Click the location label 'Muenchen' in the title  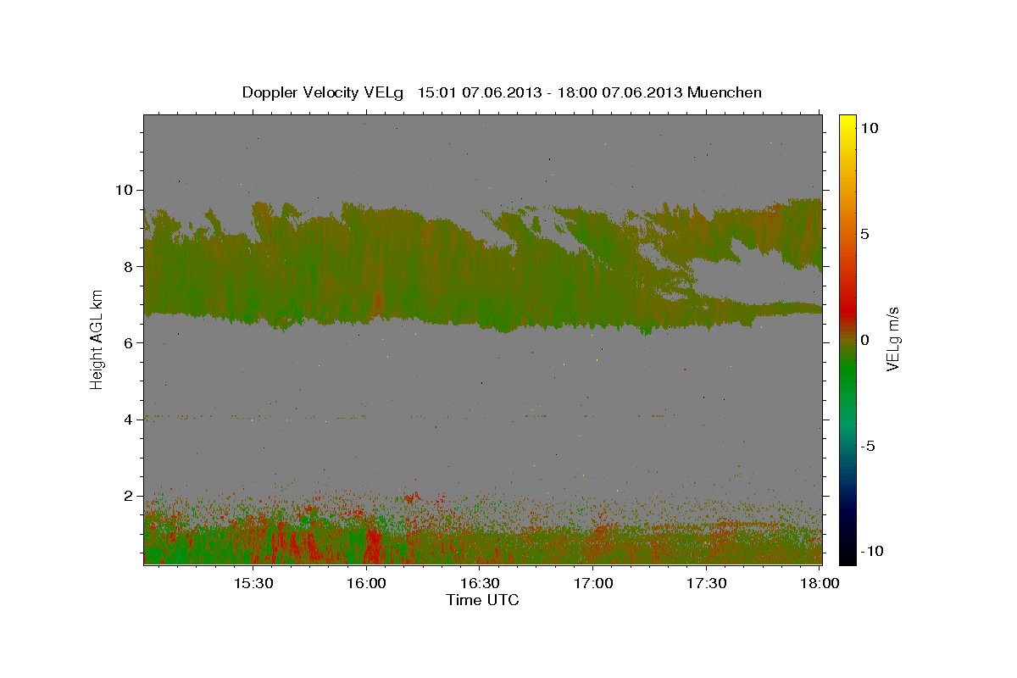coord(725,92)
